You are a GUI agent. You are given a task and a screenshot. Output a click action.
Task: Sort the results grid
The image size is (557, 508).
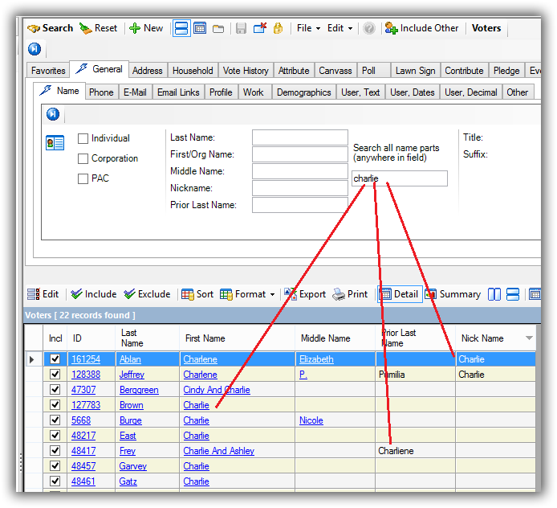click(197, 294)
